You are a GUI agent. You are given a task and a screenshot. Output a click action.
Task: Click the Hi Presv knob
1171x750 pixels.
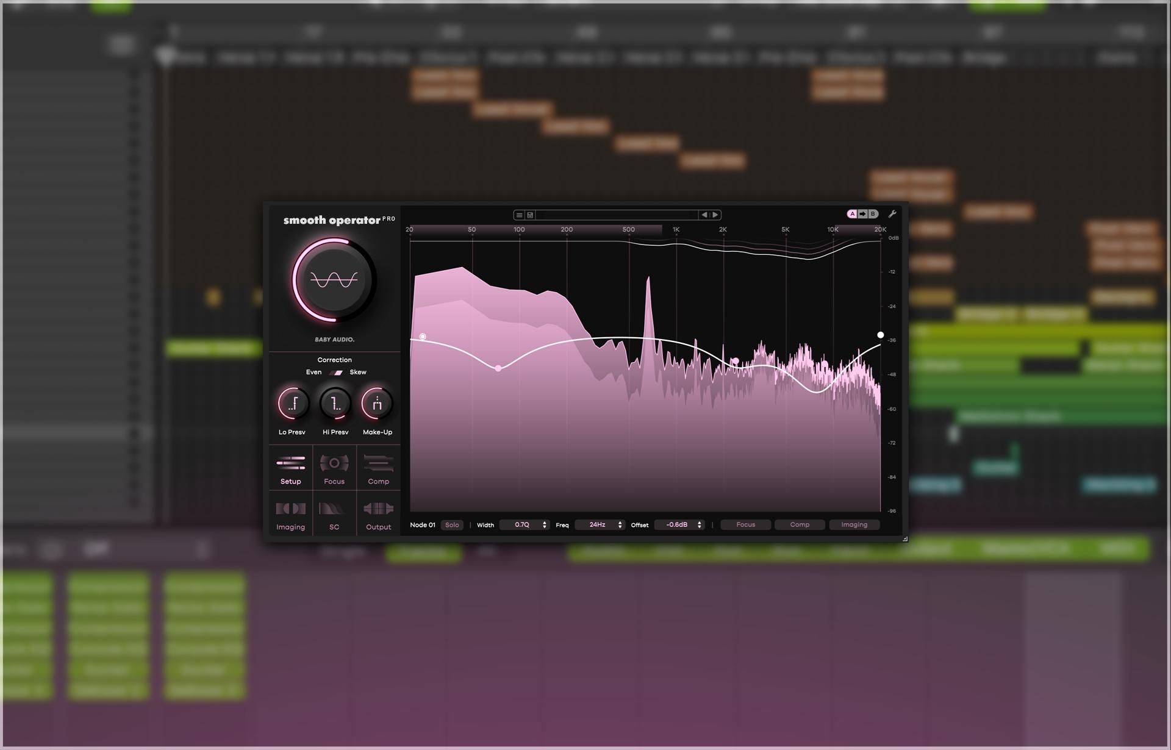click(x=335, y=403)
